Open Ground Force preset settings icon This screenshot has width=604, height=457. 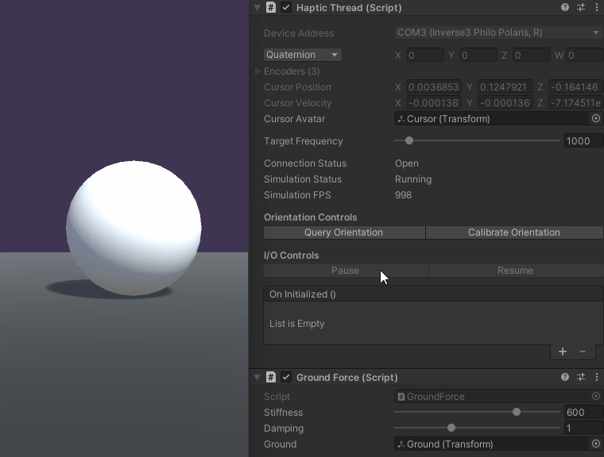[581, 377]
